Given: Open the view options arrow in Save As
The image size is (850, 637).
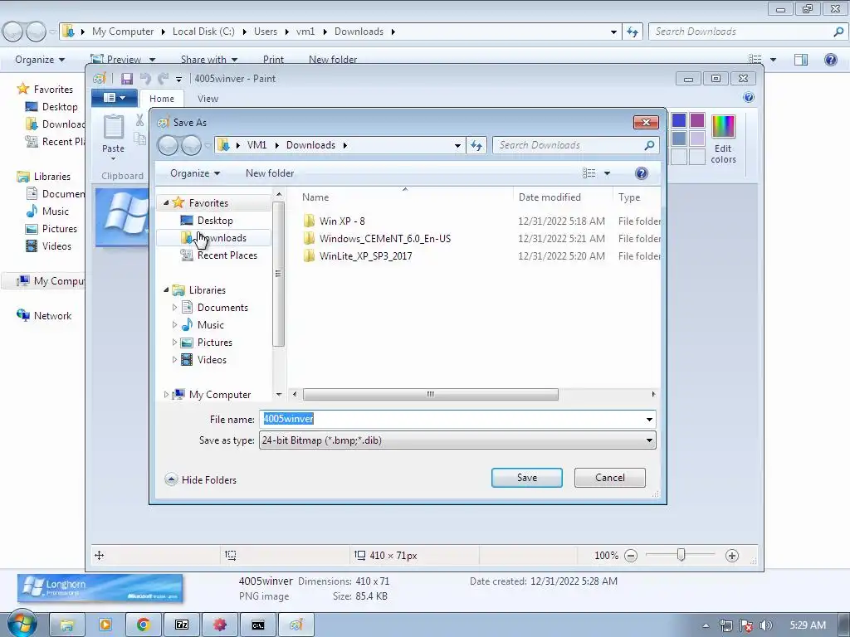Looking at the screenshot, I should [x=607, y=173].
